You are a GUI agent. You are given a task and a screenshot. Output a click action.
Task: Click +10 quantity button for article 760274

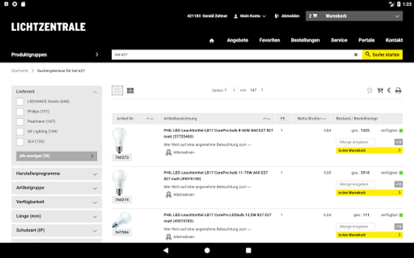coord(398,184)
